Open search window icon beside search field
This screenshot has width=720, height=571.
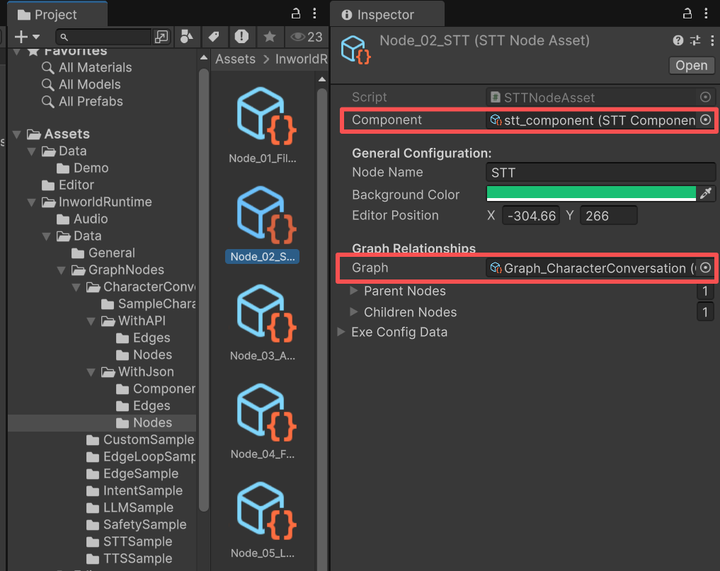click(161, 37)
